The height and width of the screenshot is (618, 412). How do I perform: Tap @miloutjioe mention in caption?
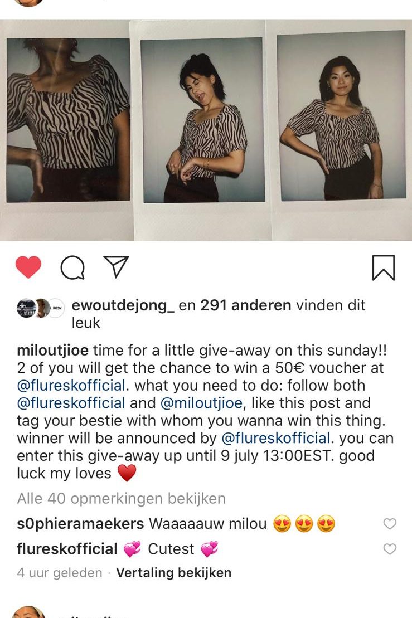(201, 403)
